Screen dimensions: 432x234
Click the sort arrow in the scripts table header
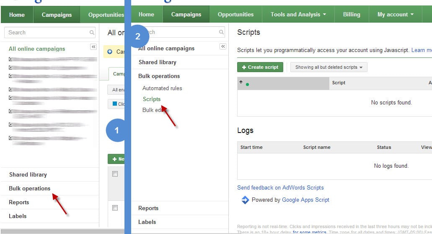pos(241,83)
